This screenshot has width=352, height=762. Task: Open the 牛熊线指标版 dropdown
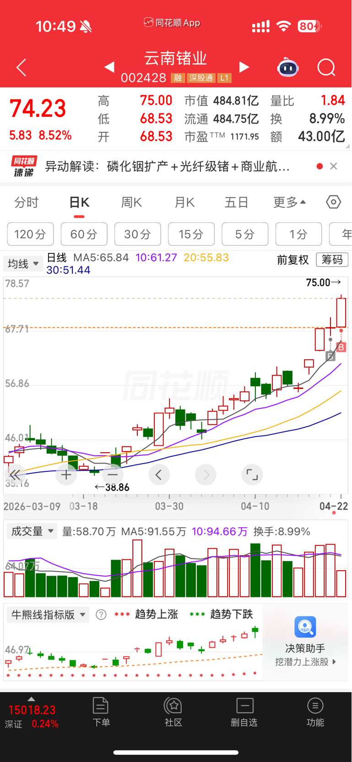(x=48, y=615)
